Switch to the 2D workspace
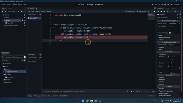Viewport: 183px width, 103px height. click(78, 5)
